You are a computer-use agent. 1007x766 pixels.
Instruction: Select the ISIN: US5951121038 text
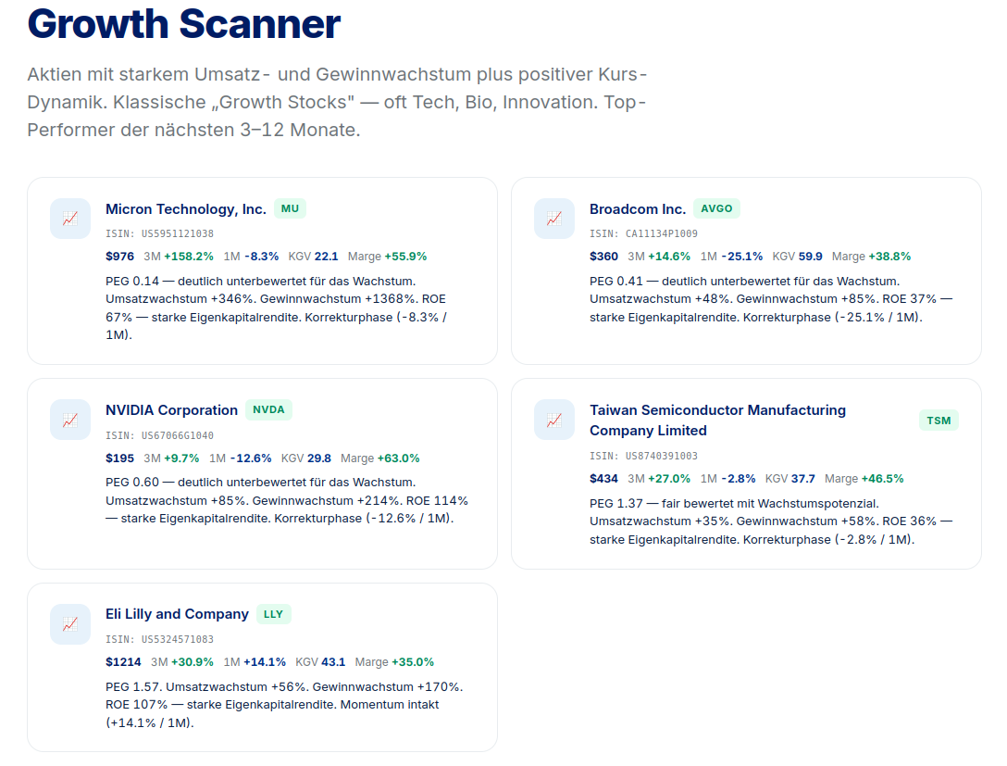pos(159,234)
